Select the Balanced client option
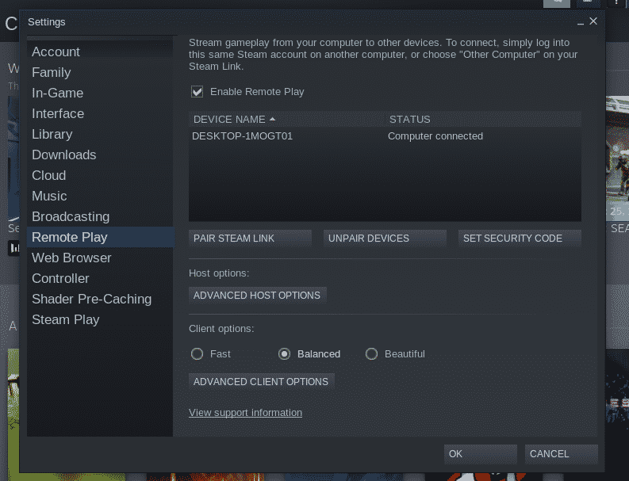 click(x=285, y=354)
